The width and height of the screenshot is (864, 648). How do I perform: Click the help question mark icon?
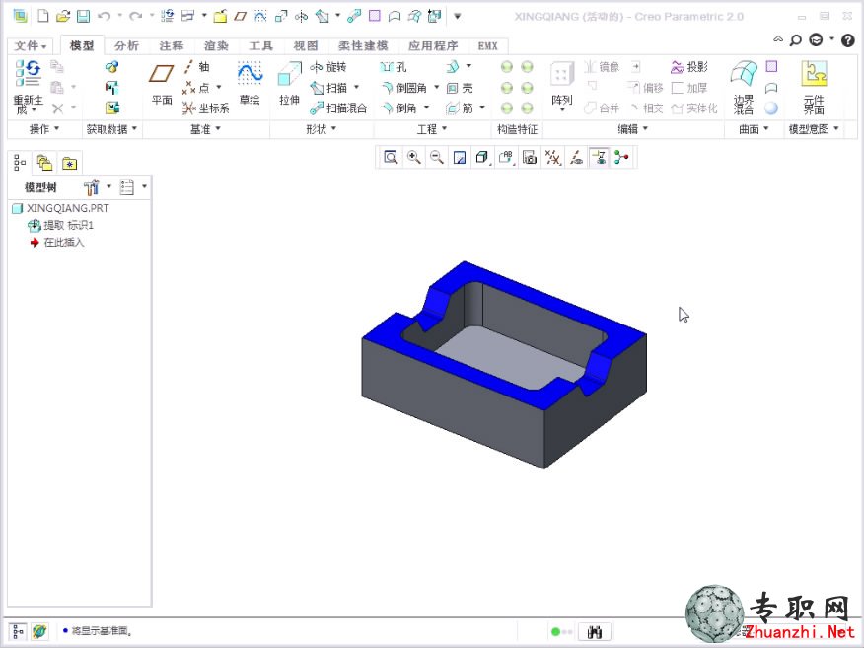848,40
